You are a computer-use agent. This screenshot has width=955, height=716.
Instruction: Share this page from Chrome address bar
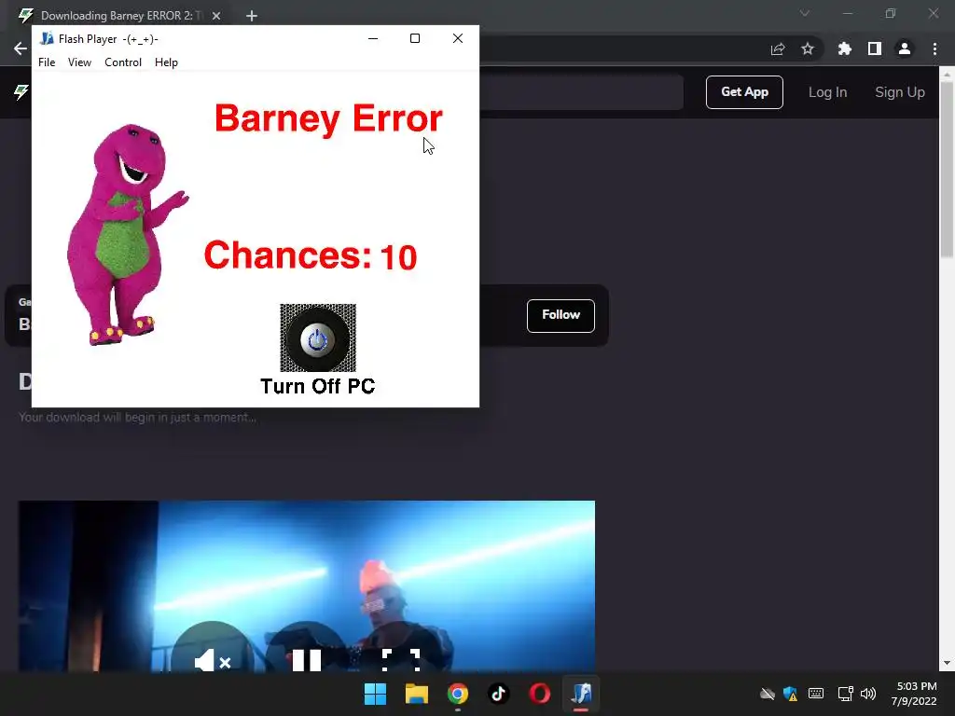[x=778, y=48]
